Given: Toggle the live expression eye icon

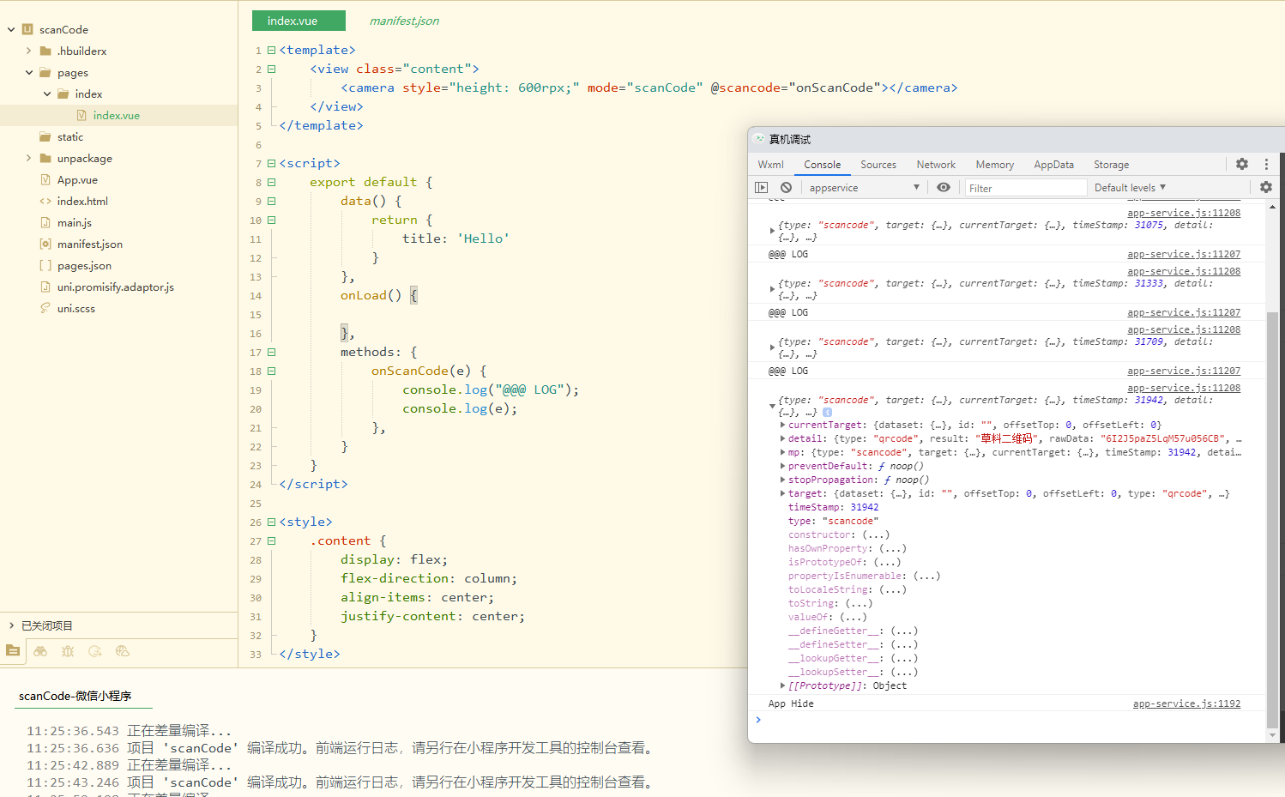Looking at the screenshot, I should (944, 187).
